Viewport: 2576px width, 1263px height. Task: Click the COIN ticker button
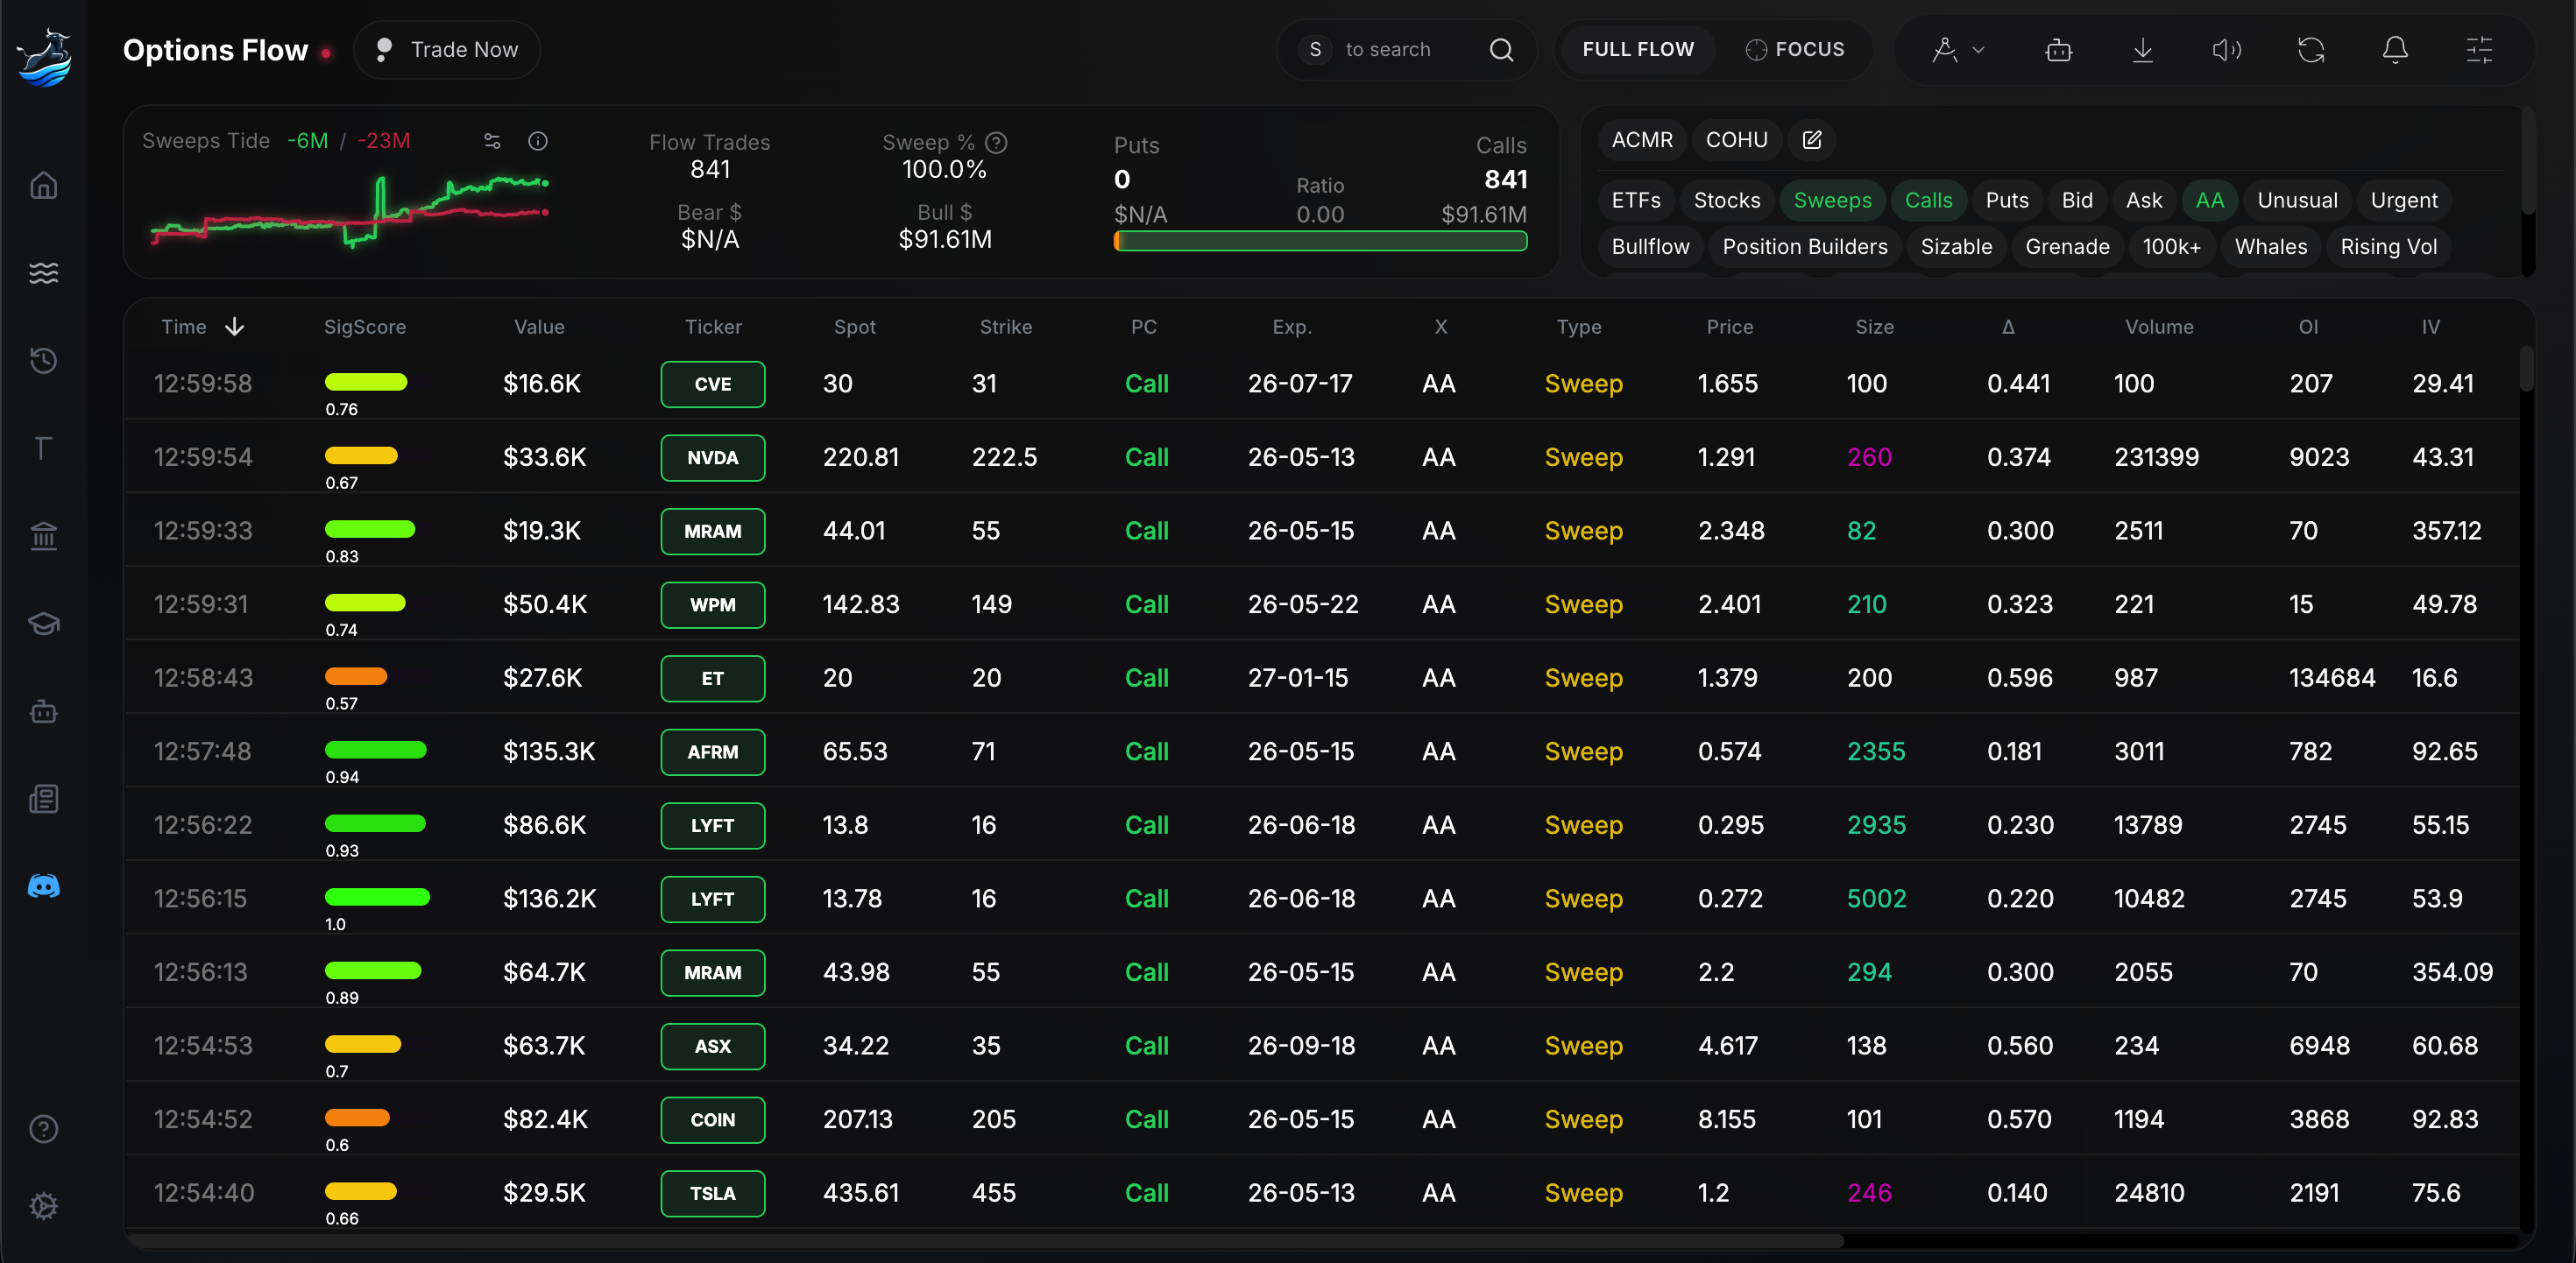click(713, 1120)
